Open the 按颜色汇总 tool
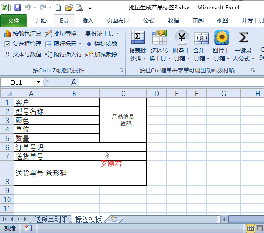264x233 pixels. pyautogui.click(x=22, y=34)
